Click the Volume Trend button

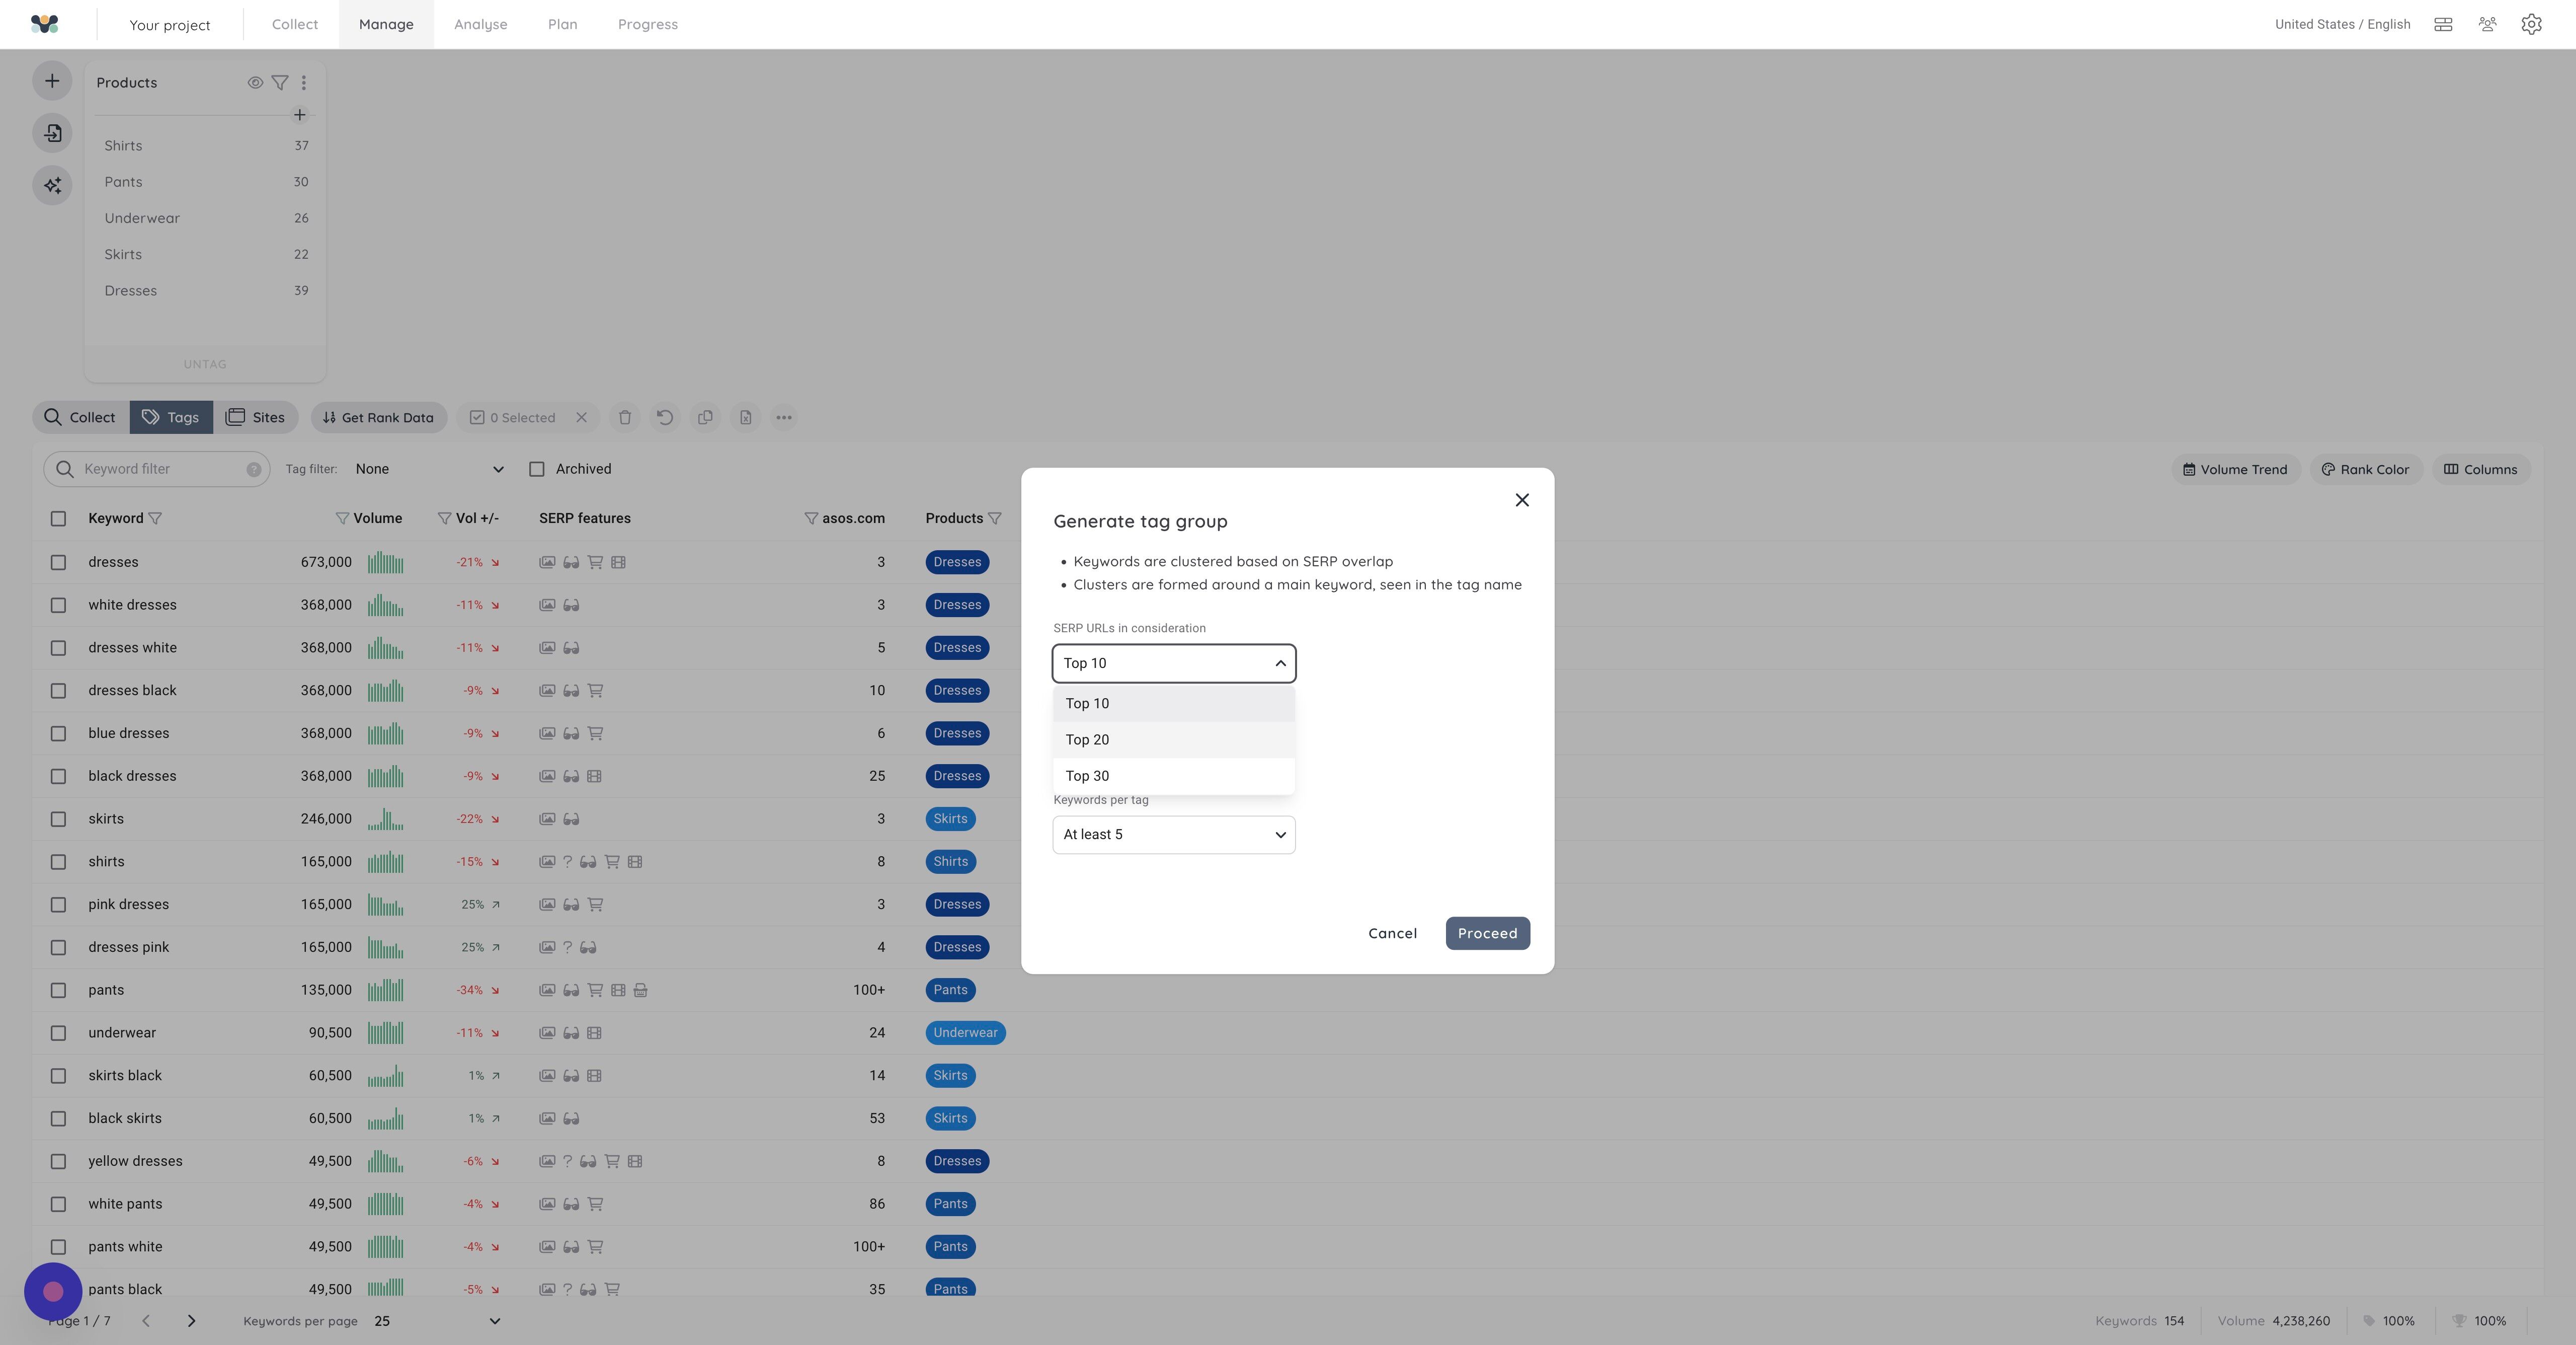click(2235, 469)
